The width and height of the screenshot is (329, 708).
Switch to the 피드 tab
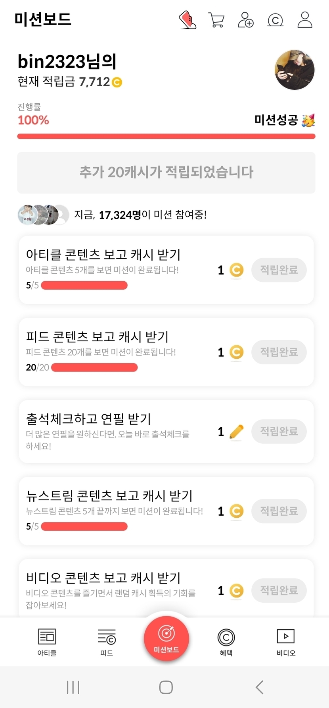pos(107,642)
